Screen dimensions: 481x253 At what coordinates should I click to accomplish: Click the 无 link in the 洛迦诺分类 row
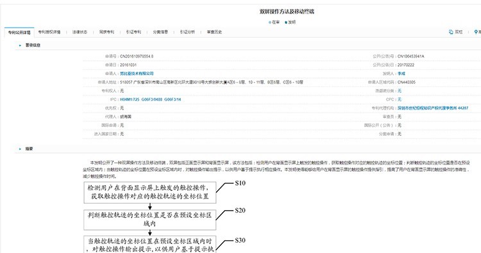click(x=400, y=91)
